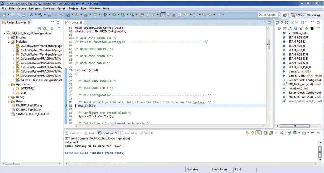Click Collapse All icon in Outline view
Screen dimensions: 324x173
(285, 28)
